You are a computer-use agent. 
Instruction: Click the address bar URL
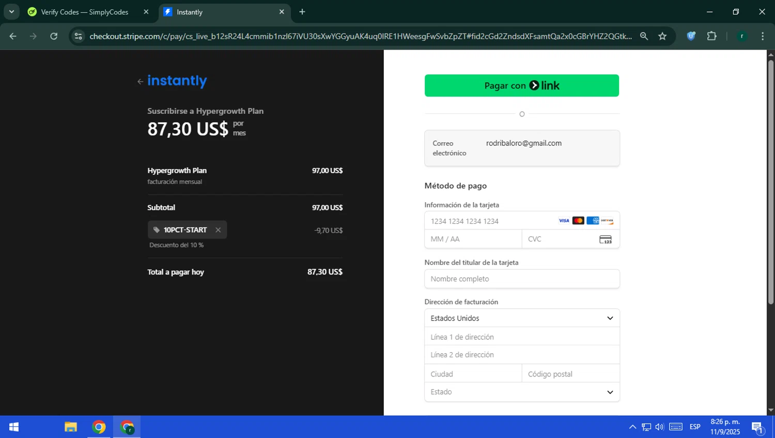click(x=361, y=36)
